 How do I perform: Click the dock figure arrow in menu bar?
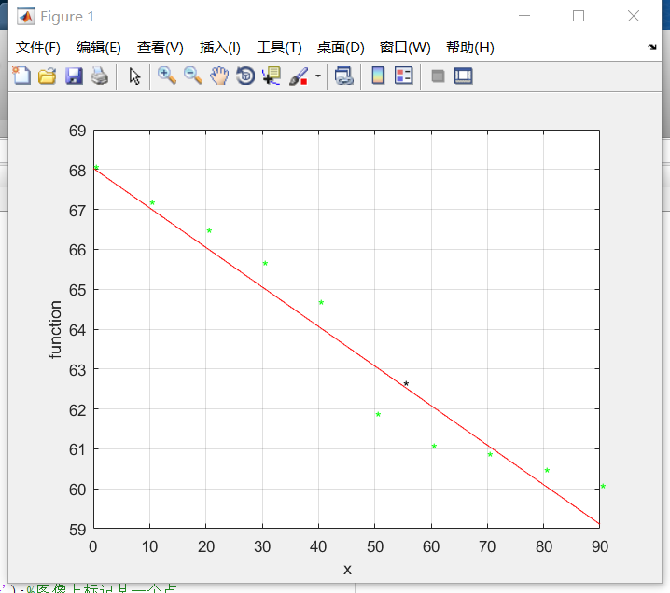652,47
